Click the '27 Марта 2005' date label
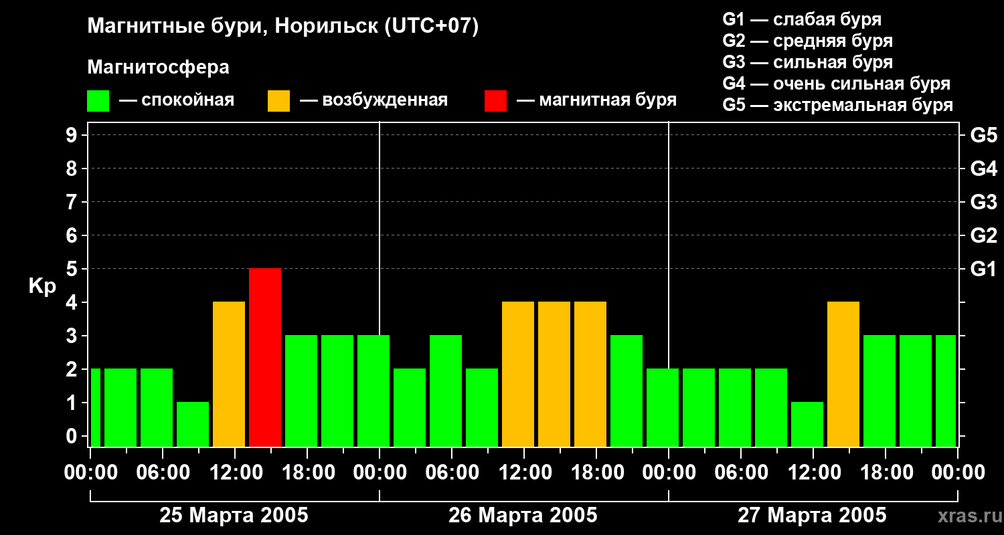Viewport: 1004px width, 535px height. point(812,516)
